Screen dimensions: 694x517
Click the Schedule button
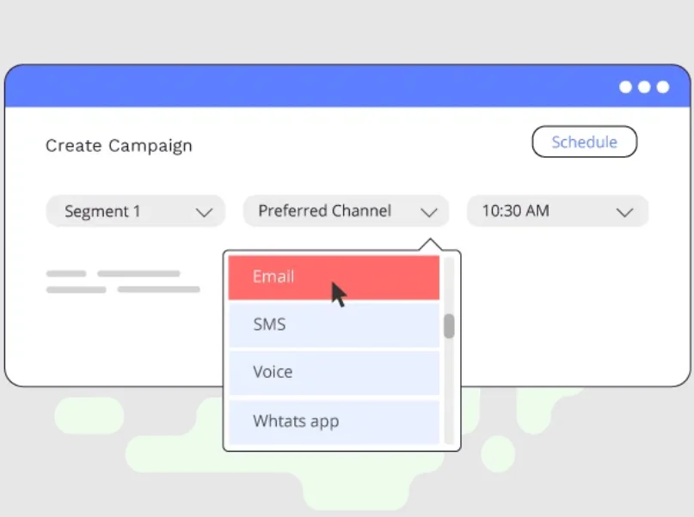click(584, 142)
